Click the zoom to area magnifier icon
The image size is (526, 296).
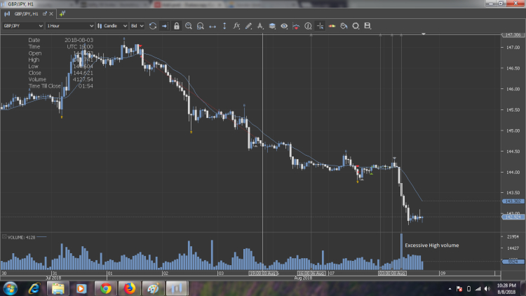[201, 26]
